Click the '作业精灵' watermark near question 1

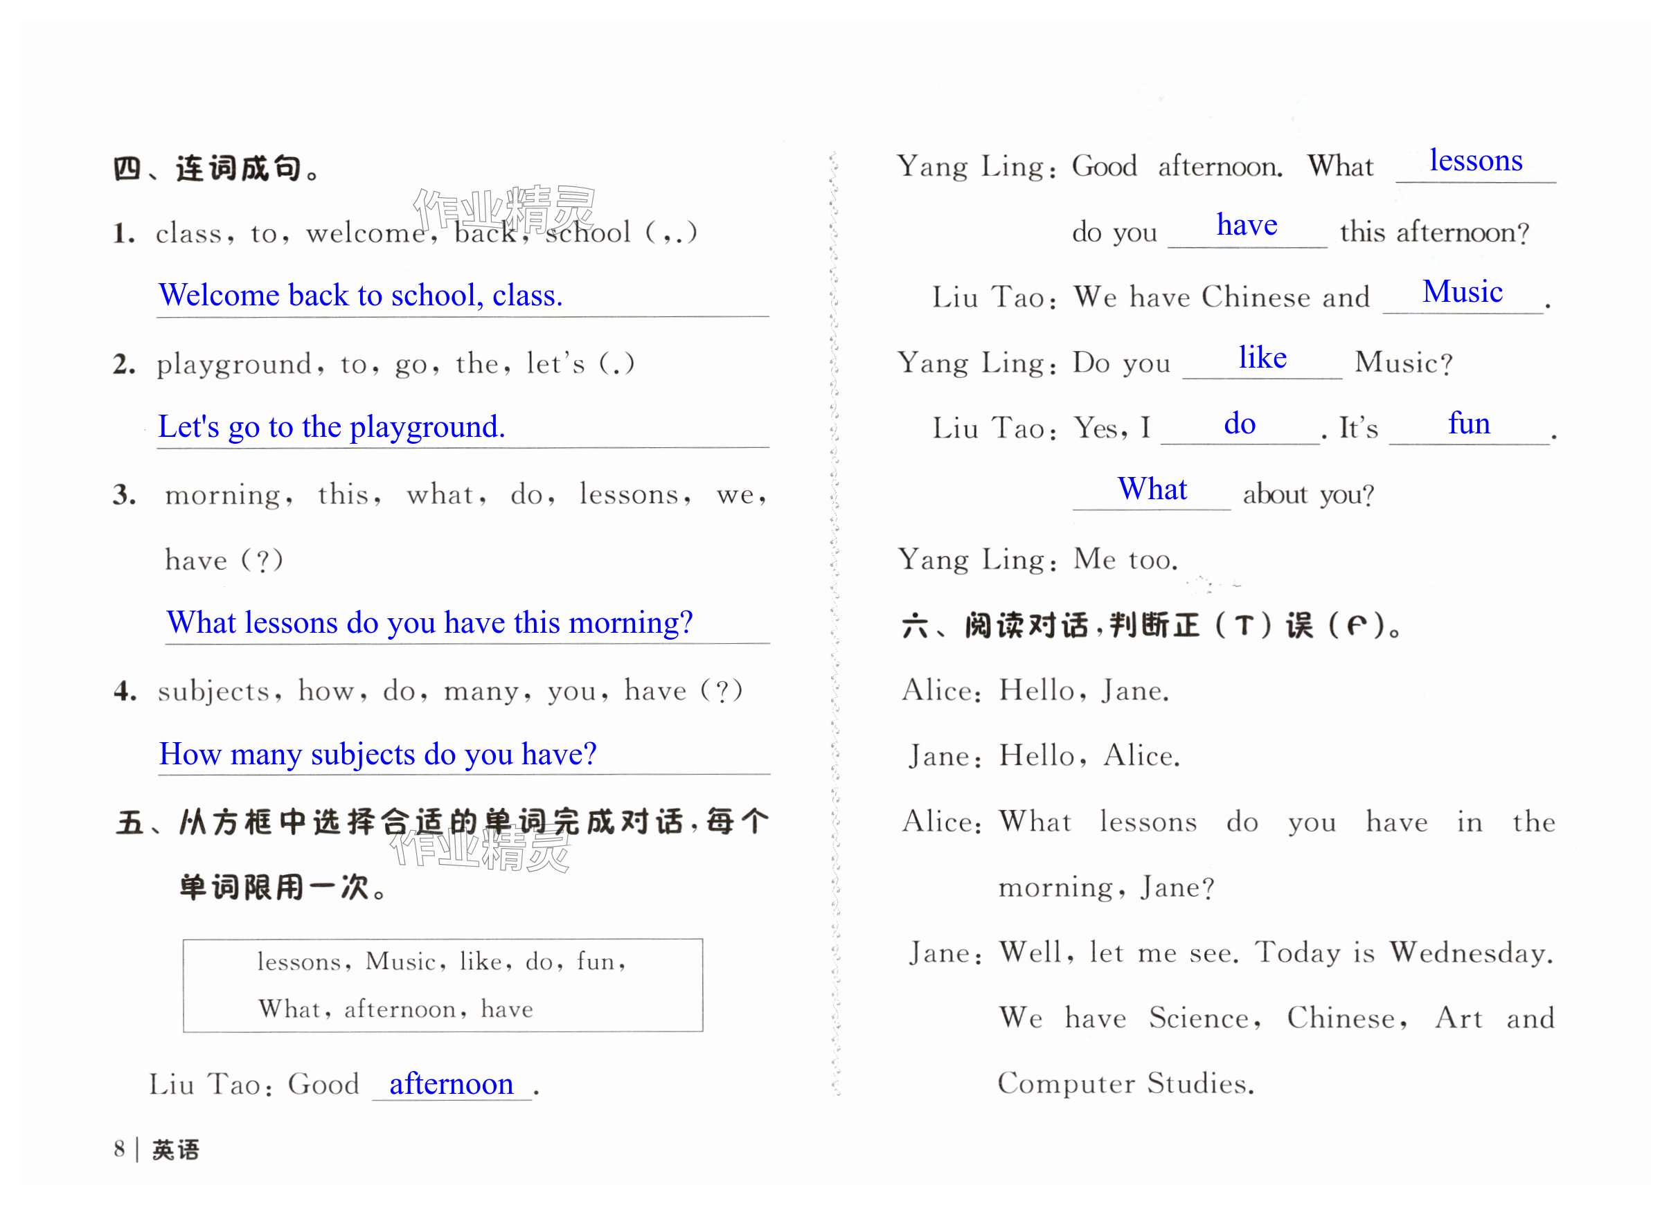(x=504, y=208)
